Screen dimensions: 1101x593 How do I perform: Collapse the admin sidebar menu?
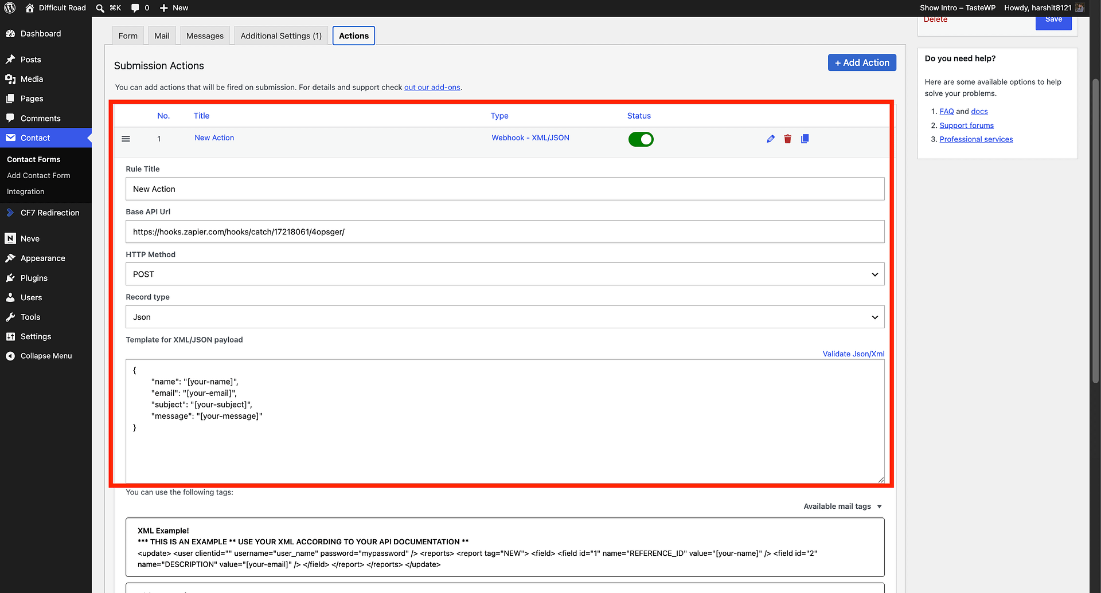point(46,356)
